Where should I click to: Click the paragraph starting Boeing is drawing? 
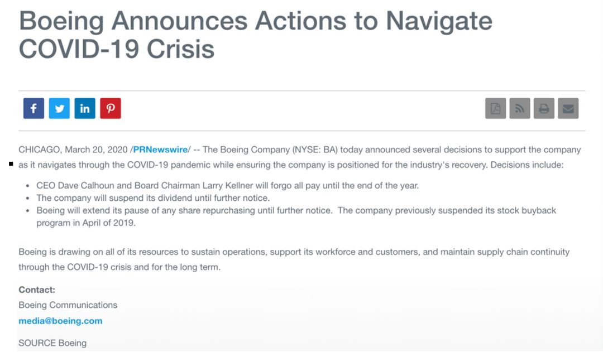coord(294,259)
